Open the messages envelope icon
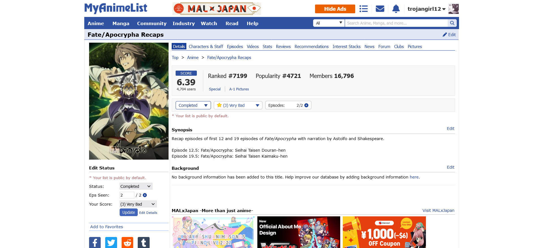The width and height of the screenshot is (543, 248). (x=380, y=9)
